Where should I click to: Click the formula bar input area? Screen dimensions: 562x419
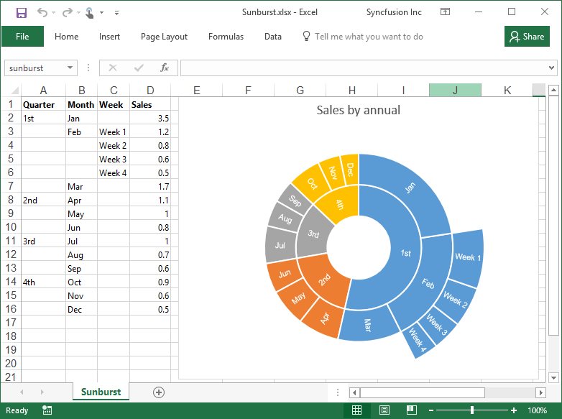pos(364,68)
